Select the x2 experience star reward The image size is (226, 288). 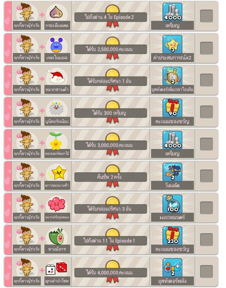[172, 44]
